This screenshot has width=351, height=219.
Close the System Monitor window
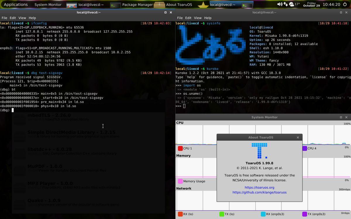tap(347, 117)
